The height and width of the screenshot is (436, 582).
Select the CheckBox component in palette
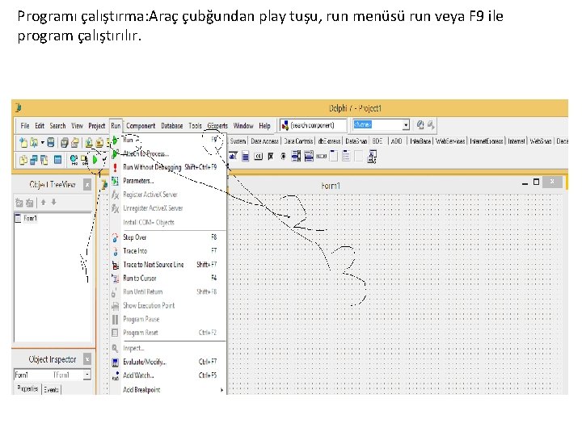[x=271, y=156]
